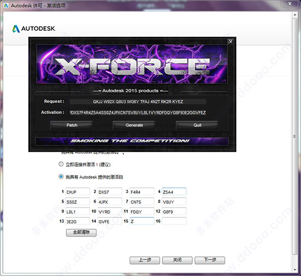The width and height of the screenshot is (301, 276).
Task: Select 我具有 Autodesk 提供的激活码 radio option
Action: click(x=61, y=177)
